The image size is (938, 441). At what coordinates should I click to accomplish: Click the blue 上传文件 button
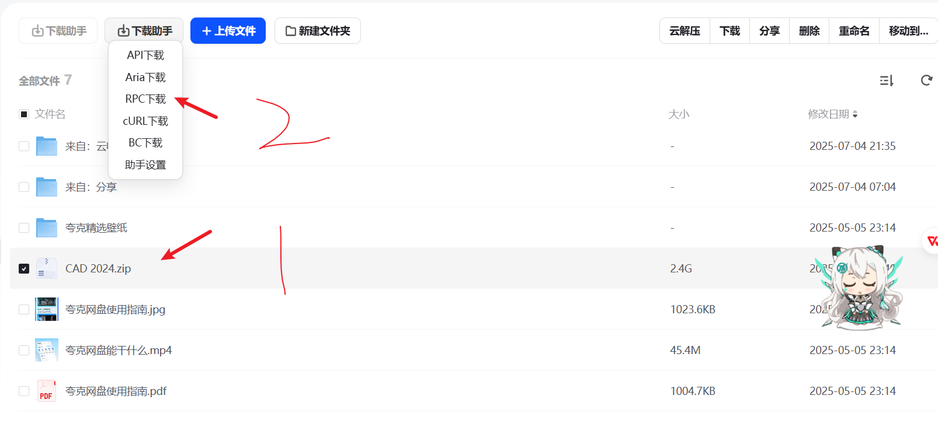pos(228,30)
